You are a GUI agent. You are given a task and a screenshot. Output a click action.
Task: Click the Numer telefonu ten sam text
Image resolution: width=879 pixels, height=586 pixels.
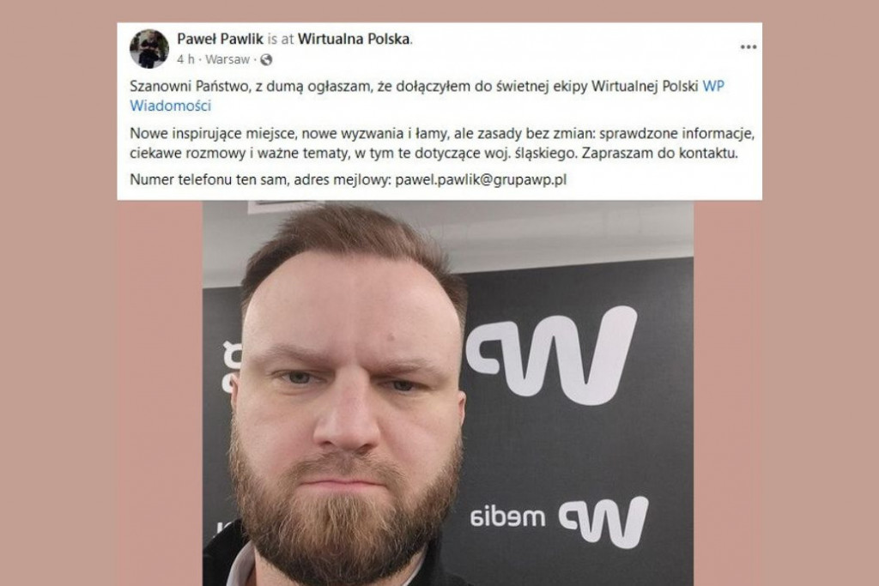click(209, 180)
